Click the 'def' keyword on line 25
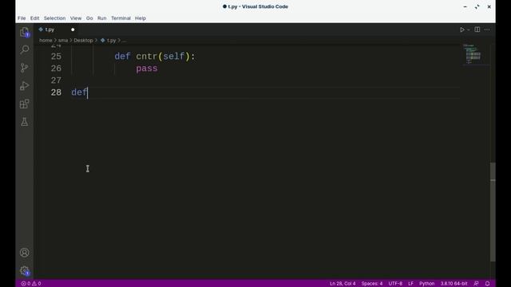The image size is (511, 287). (122, 57)
